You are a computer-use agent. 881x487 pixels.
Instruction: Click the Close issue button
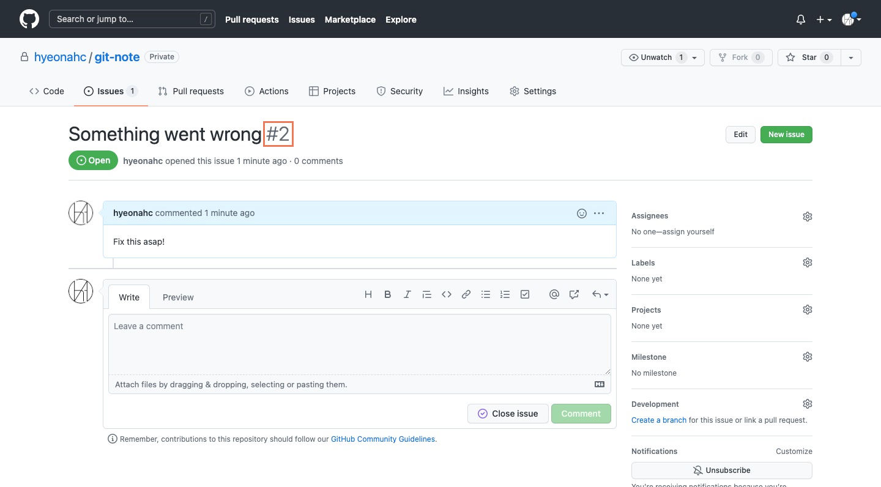(x=508, y=414)
